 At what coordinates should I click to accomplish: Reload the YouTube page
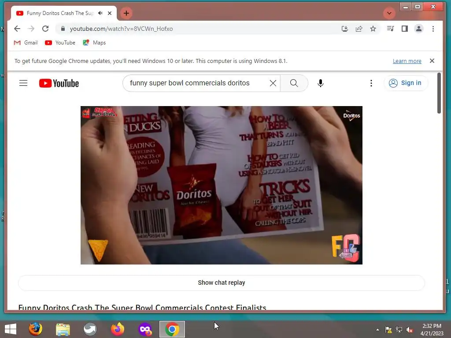click(x=45, y=29)
